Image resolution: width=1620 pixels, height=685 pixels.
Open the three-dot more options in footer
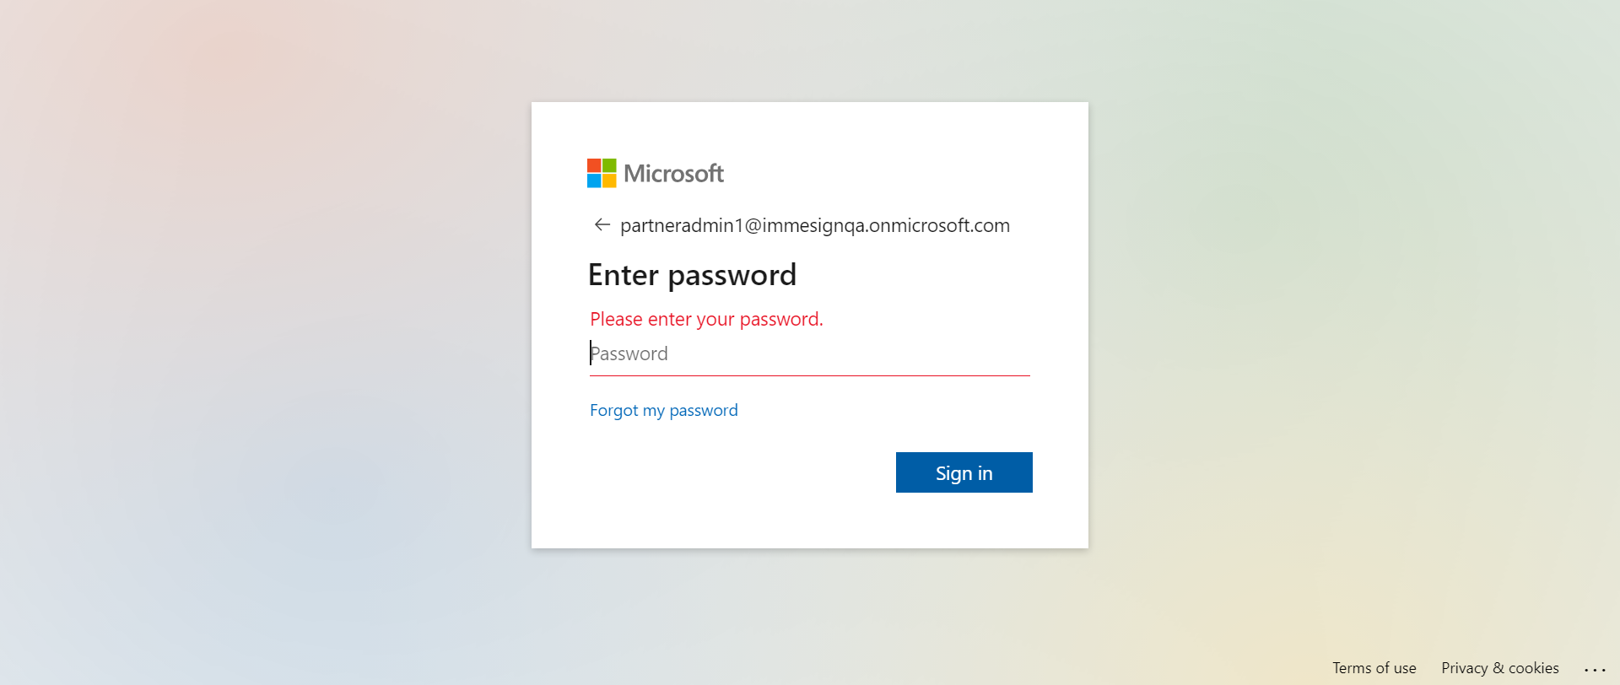(x=1594, y=669)
